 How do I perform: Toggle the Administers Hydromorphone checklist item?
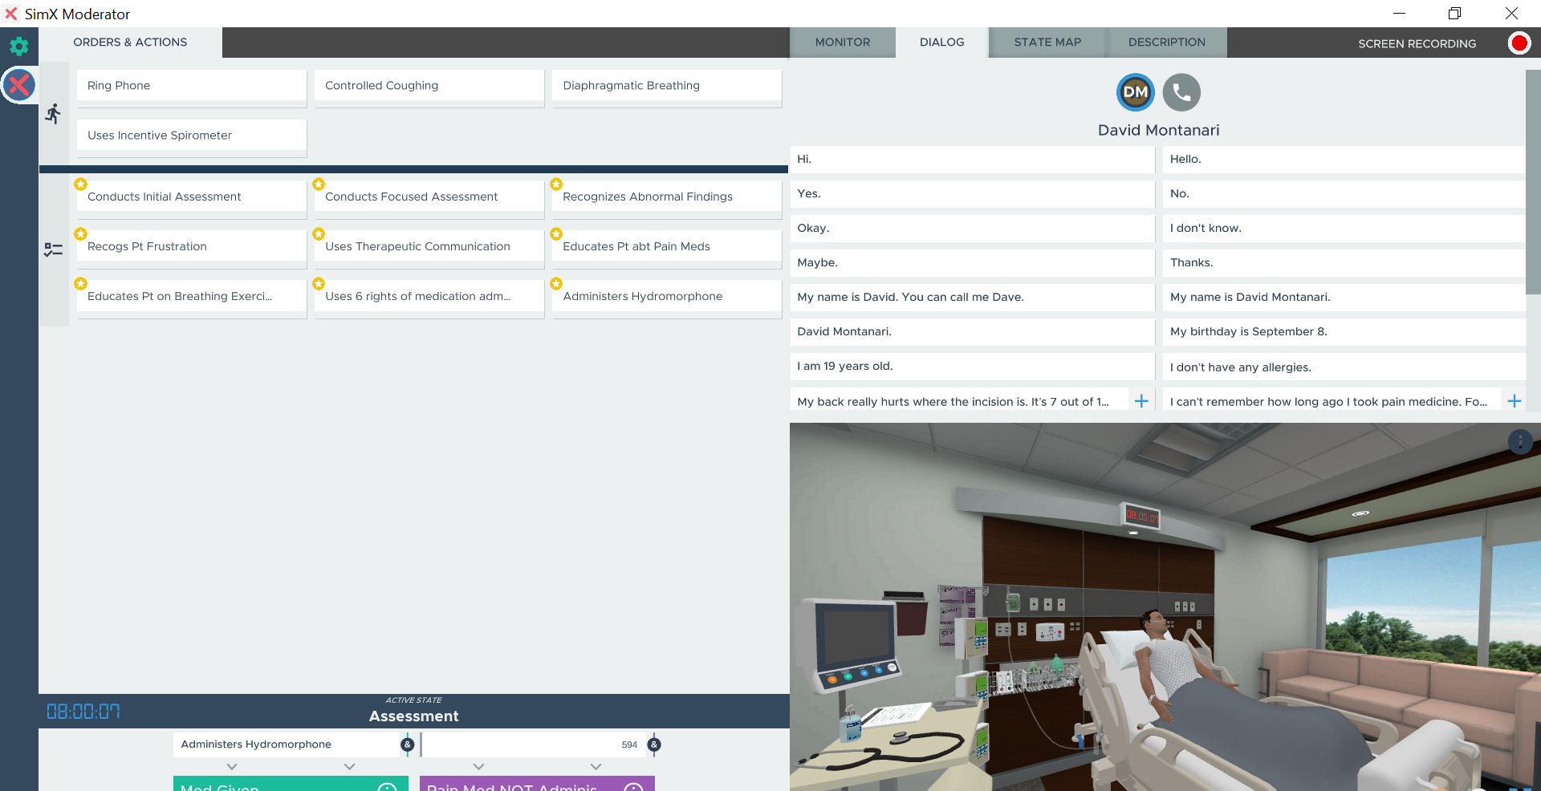point(666,296)
